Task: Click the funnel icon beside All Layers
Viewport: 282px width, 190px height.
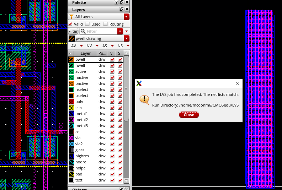Action: [x=71, y=17]
